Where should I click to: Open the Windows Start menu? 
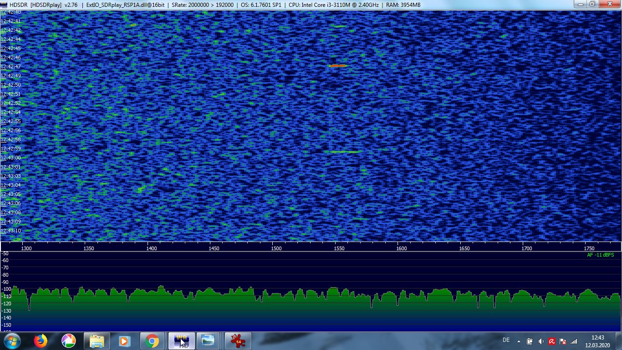(x=11, y=340)
